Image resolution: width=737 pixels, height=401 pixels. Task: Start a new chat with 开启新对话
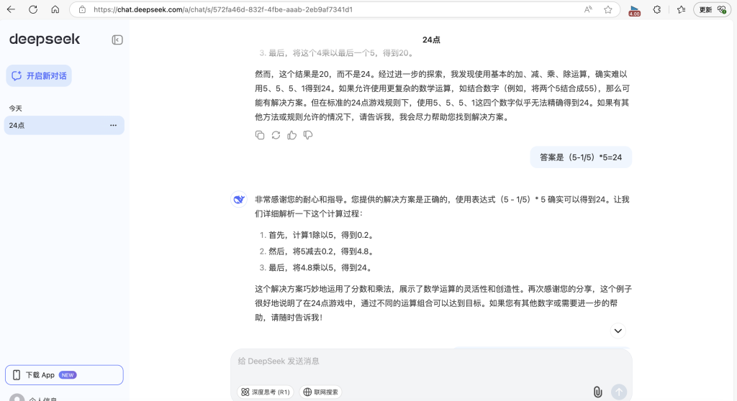point(39,75)
